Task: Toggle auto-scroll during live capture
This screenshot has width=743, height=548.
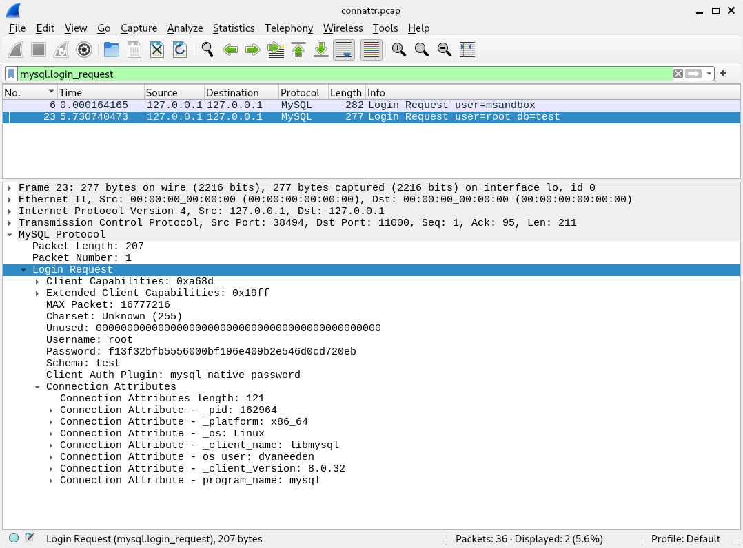Action: pos(343,50)
